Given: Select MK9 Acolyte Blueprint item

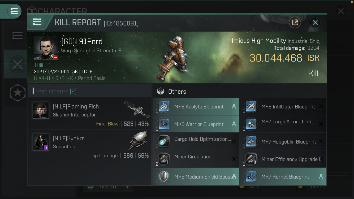Looking at the screenshot, I should (196, 106).
